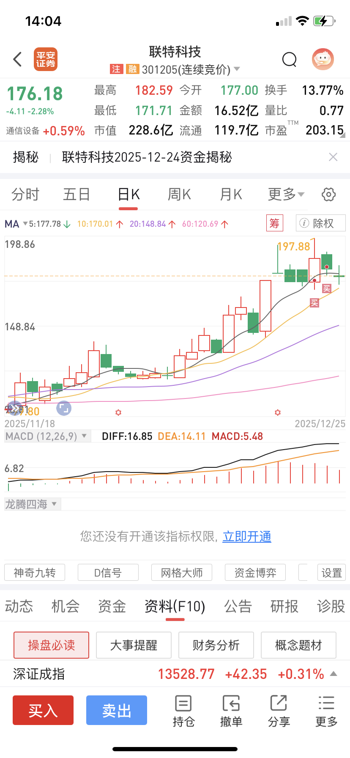Select the 日K chart tab
This screenshot has width=350, height=758.
(128, 195)
